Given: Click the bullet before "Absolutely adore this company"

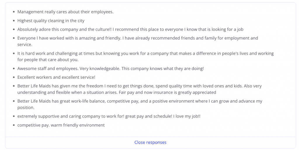Looking at the screenshot, I should (x=14, y=30).
